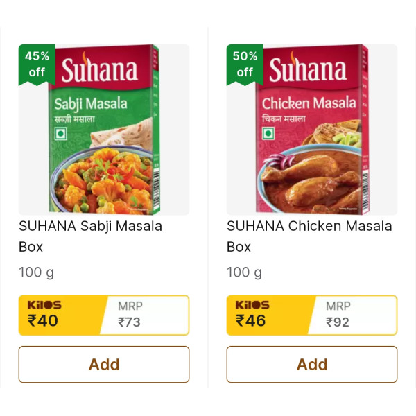Tap the MRP ₹92 label
Image resolution: width=416 pixels, height=416 pixels.
(338, 314)
